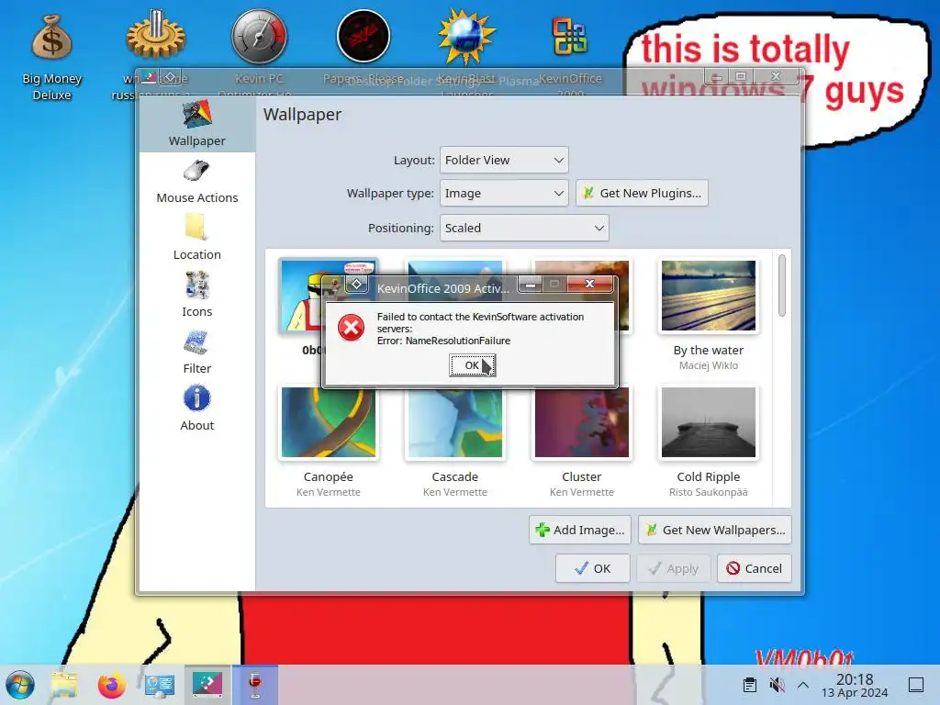Click muted volume tray icon

[x=777, y=685]
